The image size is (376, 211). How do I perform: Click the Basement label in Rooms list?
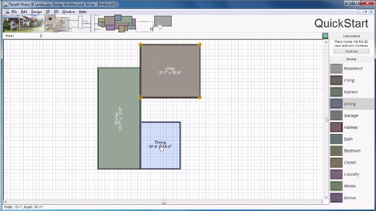353,69
